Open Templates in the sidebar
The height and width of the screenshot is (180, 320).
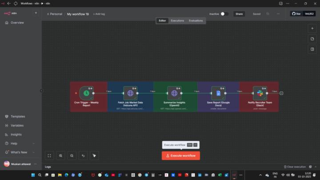(x=18, y=116)
